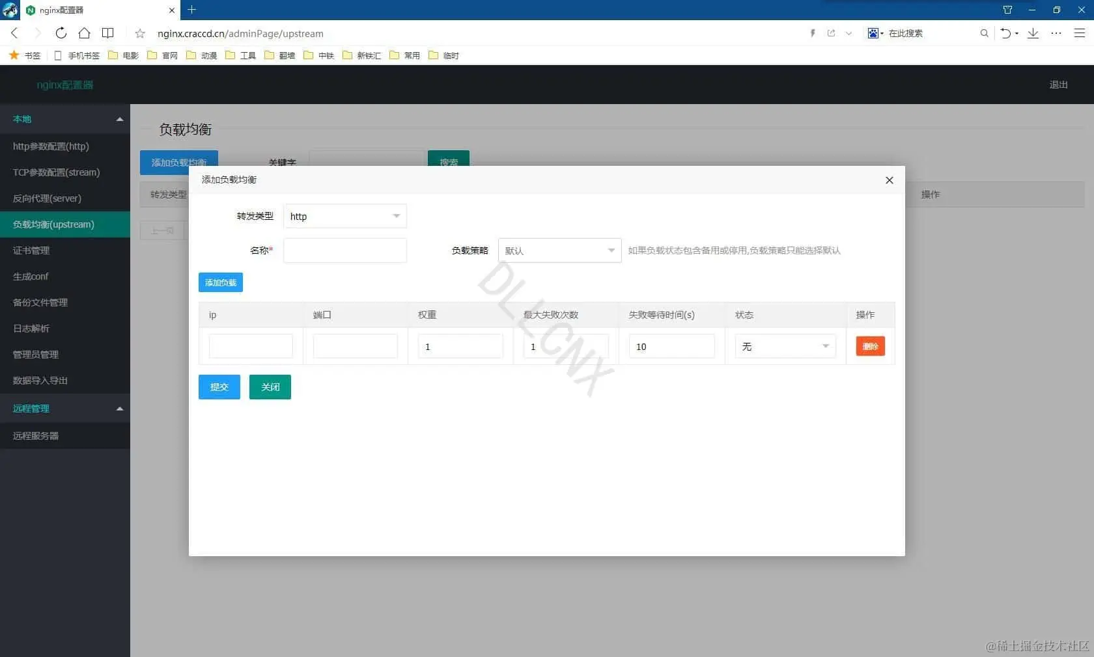This screenshot has width=1094, height=657.
Task: Click the image search icon beside 在此搜索
Action: point(874,33)
